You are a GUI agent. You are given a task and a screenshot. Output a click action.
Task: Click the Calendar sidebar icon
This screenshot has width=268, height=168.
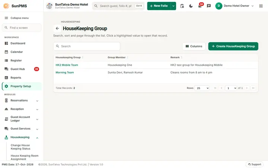(x=6, y=52)
